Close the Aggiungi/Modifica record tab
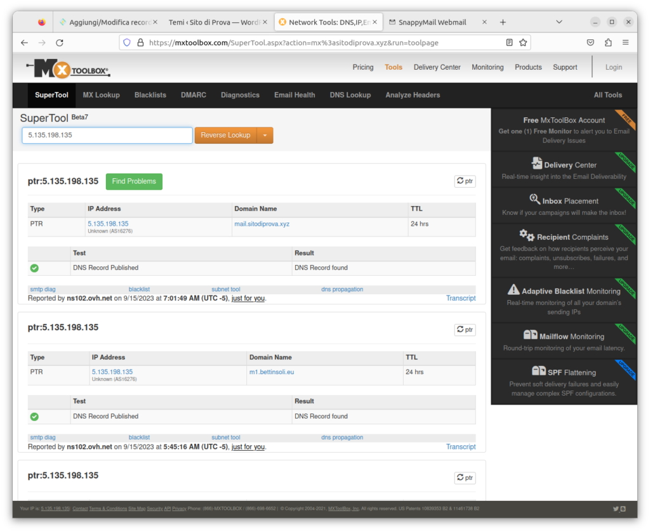The width and height of the screenshot is (650, 532). pos(155,22)
